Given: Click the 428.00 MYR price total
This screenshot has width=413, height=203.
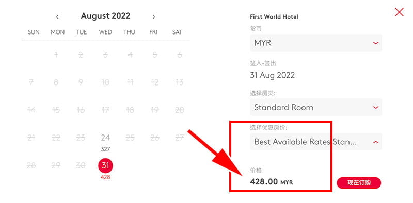Looking at the screenshot, I should tap(272, 182).
